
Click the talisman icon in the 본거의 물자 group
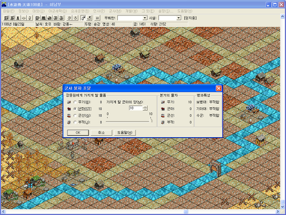pos(162,122)
